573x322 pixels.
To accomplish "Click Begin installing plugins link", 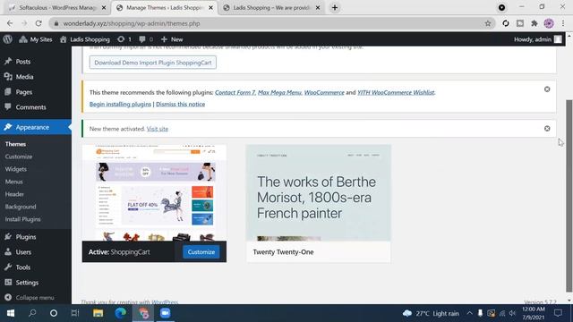I will point(120,104).
